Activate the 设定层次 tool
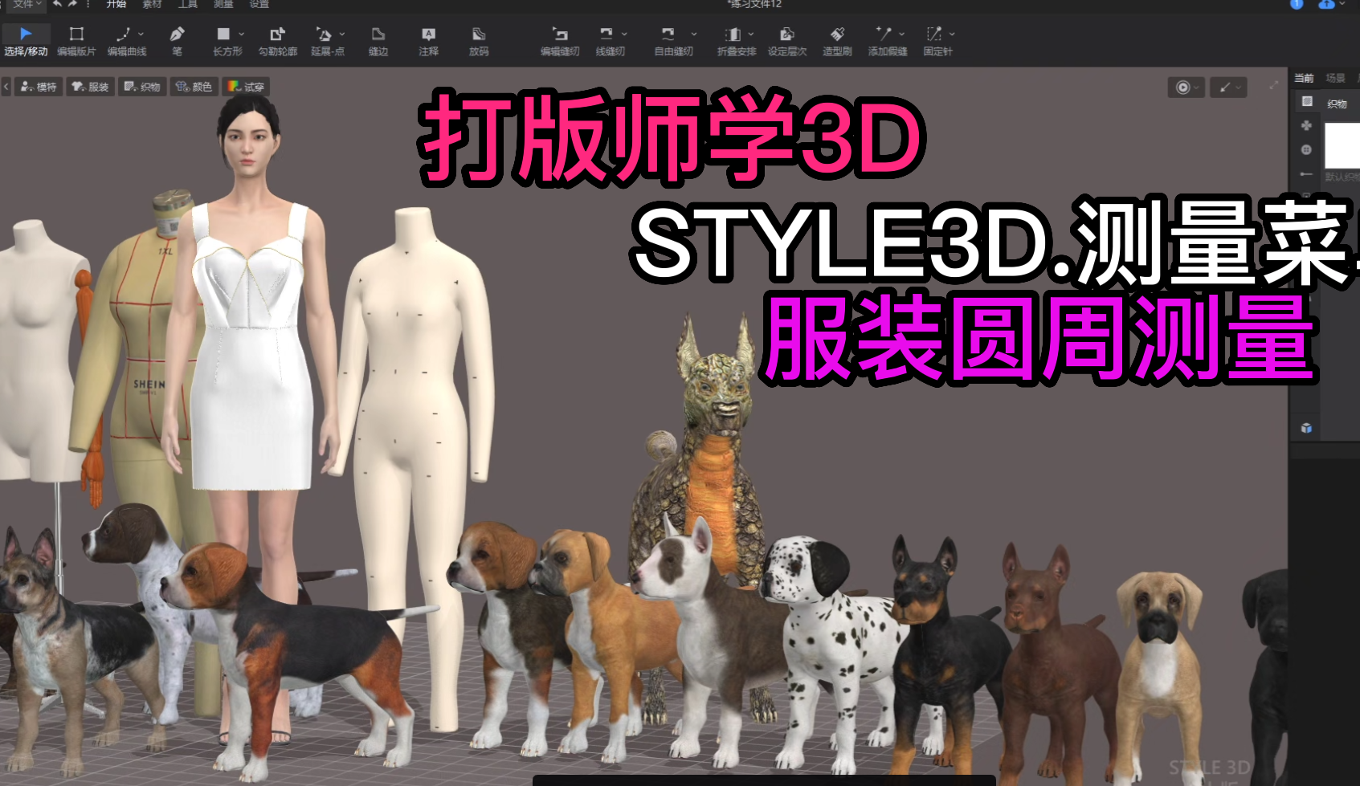This screenshot has height=786, width=1360. tap(787, 40)
